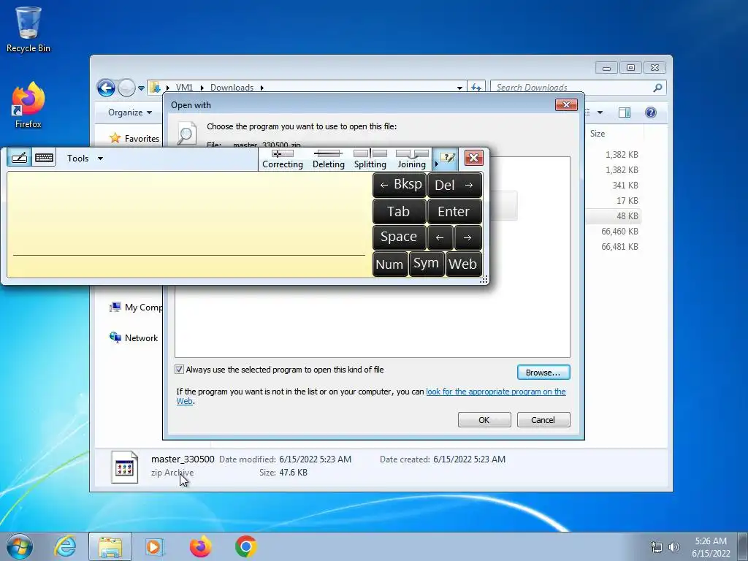Select the 48 KB file row

click(x=614, y=215)
